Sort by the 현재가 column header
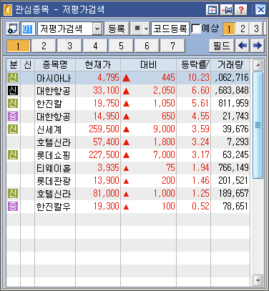The width and height of the screenshot is (269, 291). [x=98, y=64]
